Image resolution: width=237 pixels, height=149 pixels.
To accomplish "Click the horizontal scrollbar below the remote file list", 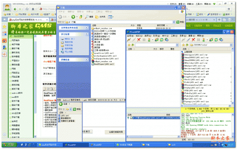I will (206, 106).
